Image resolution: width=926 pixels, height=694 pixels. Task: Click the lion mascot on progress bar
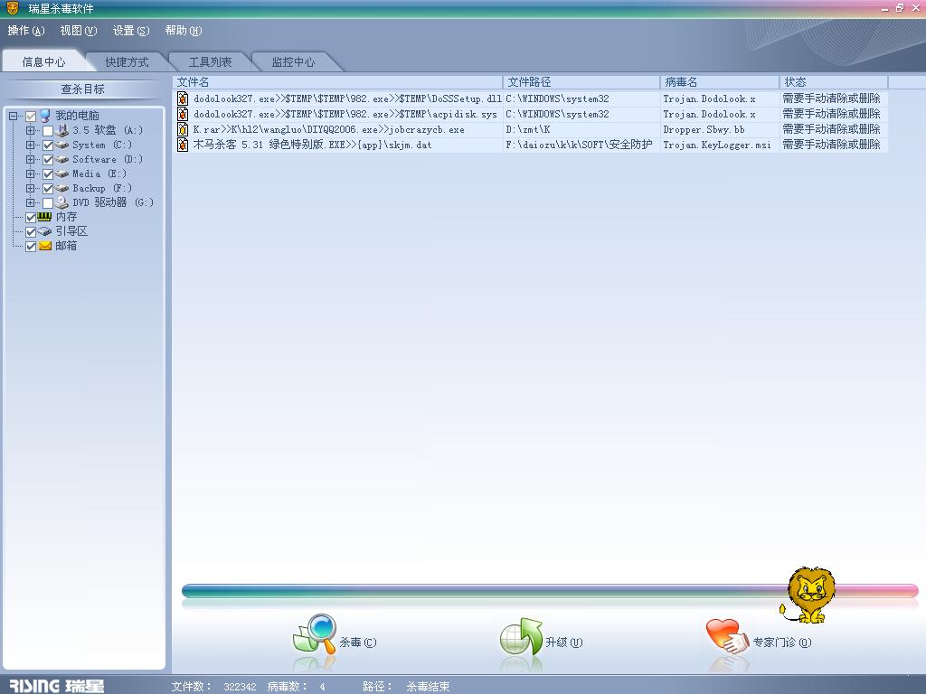(x=808, y=596)
